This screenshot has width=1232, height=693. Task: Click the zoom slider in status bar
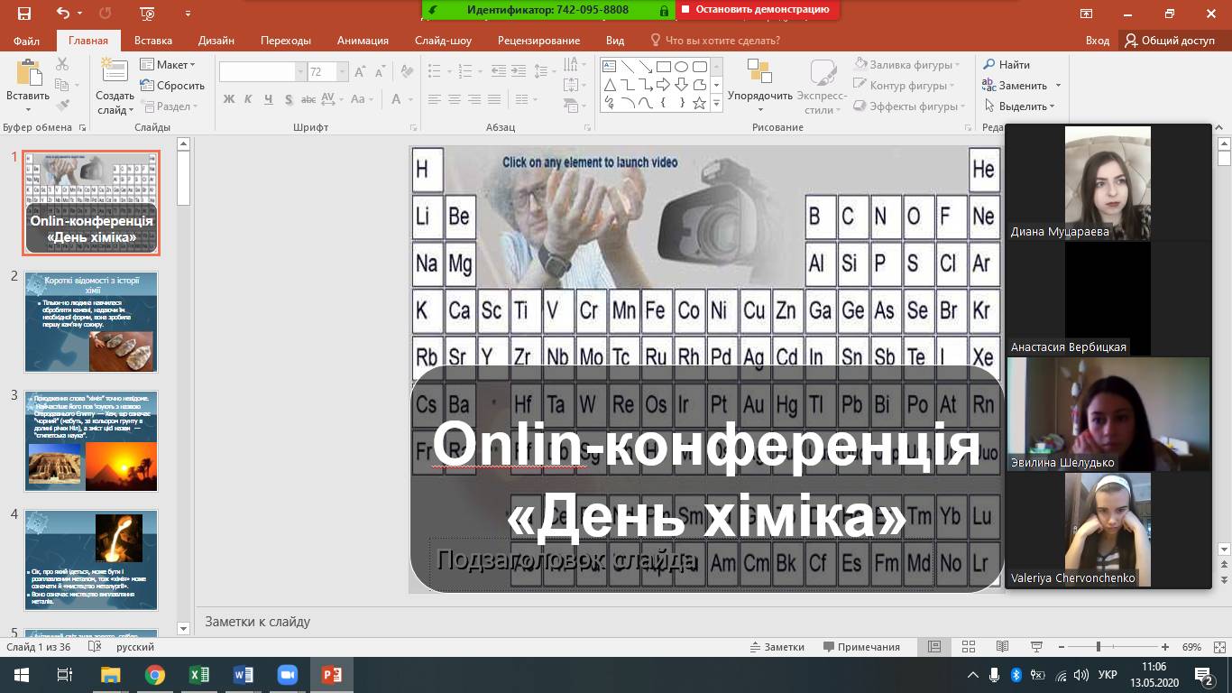point(1098,647)
